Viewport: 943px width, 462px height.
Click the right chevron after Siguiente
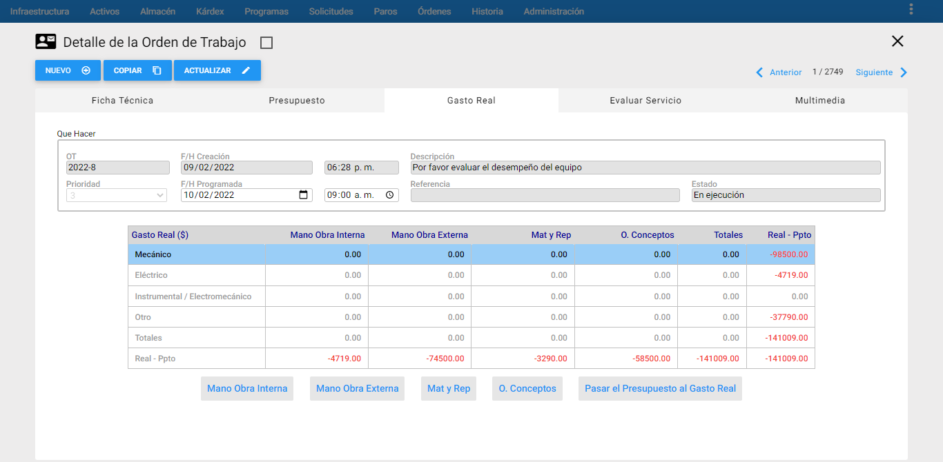[904, 72]
